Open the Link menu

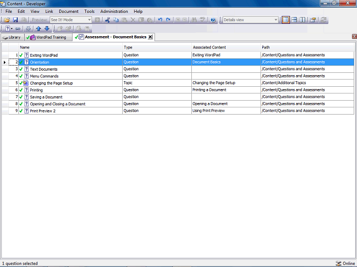pyautogui.click(x=49, y=11)
